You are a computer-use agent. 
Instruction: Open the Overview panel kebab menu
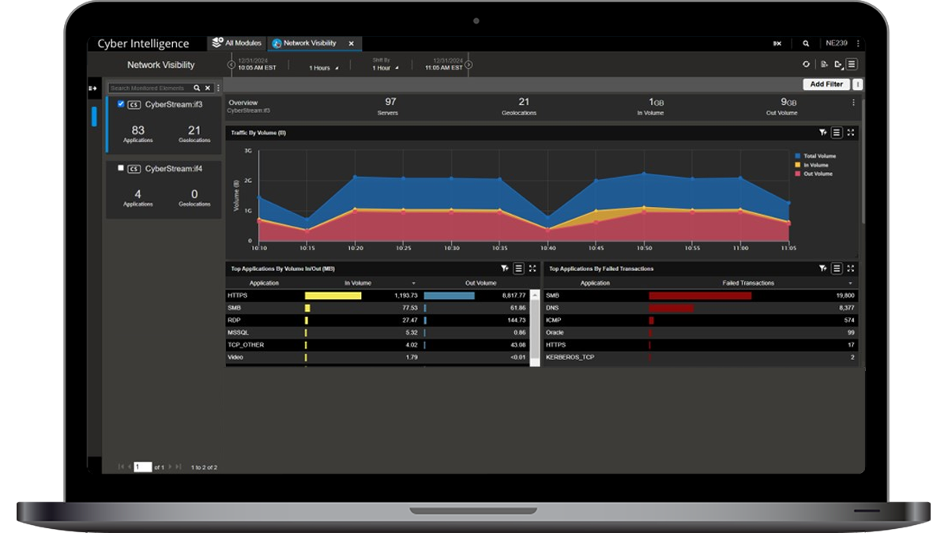(x=853, y=103)
